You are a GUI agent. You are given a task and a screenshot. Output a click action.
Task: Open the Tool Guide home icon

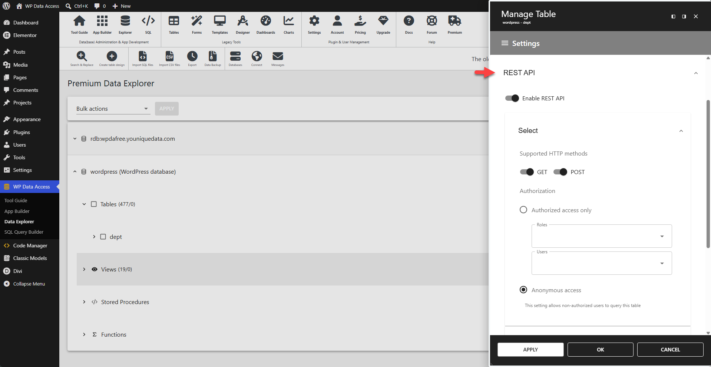click(x=79, y=24)
